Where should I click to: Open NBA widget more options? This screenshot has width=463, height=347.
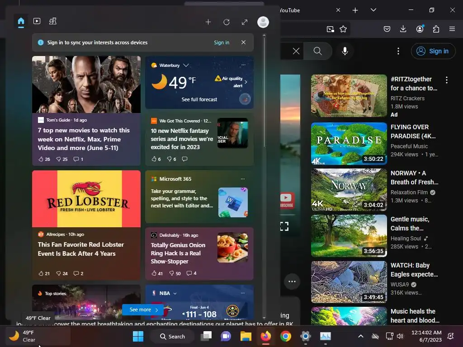(x=243, y=293)
